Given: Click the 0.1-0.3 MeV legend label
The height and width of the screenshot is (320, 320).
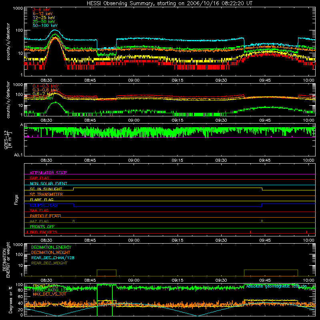Looking at the screenshot, I should [46, 86].
